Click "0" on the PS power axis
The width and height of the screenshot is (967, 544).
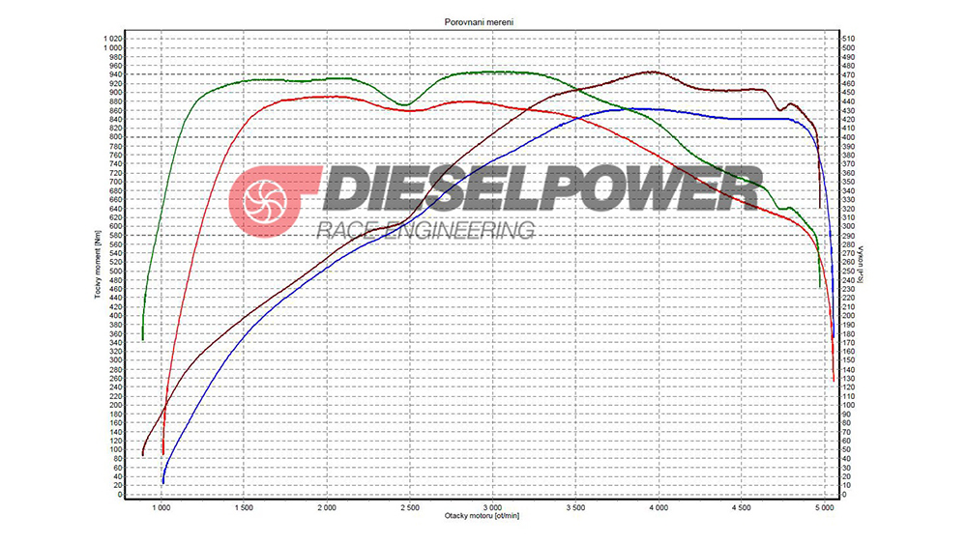pyautogui.click(x=845, y=494)
